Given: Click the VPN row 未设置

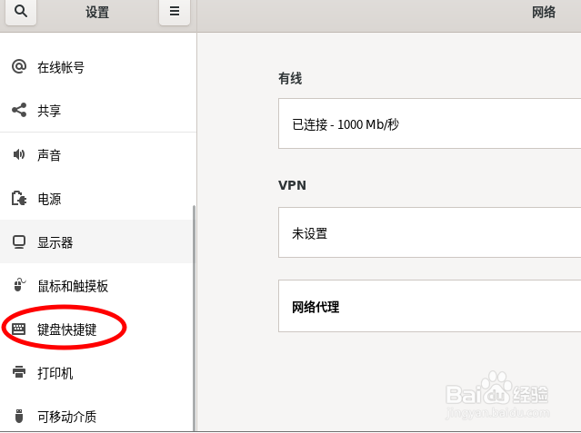Looking at the screenshot, I should (x=430, y=232).
